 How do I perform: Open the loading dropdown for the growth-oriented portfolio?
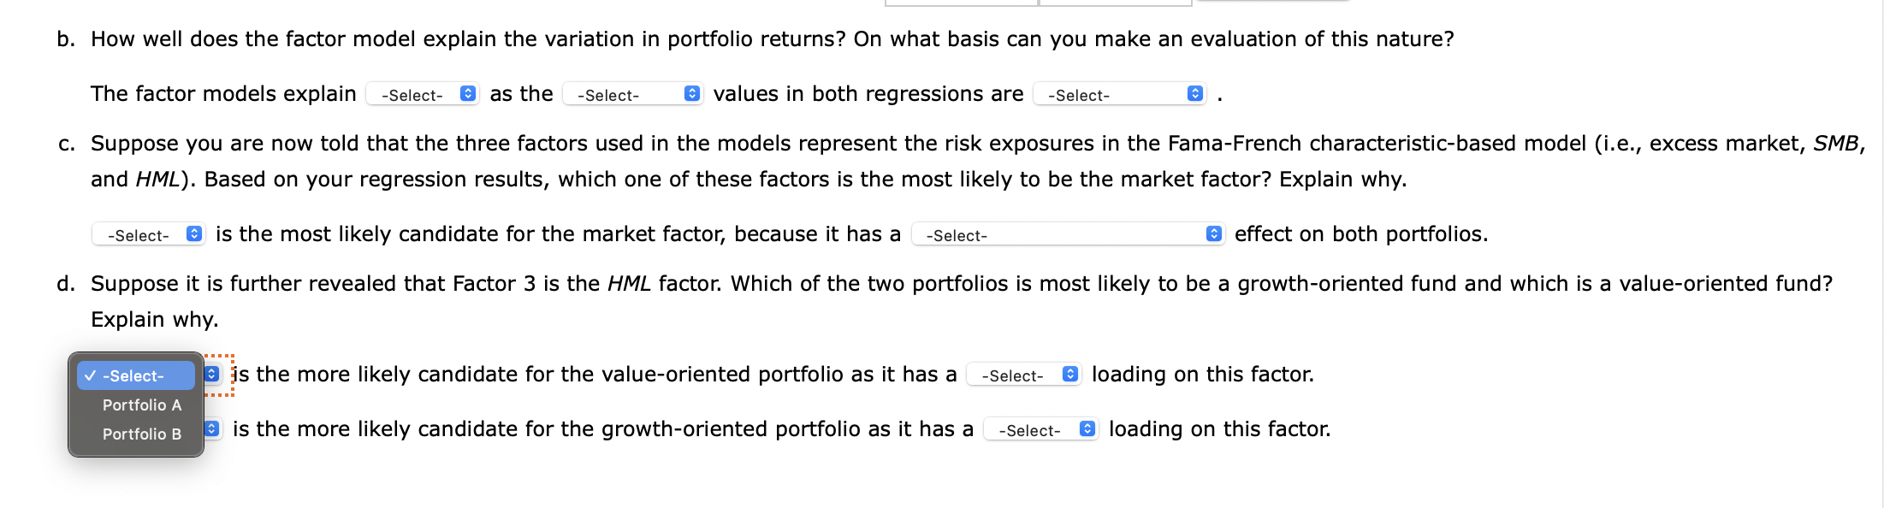click(x=1040, y=428)
